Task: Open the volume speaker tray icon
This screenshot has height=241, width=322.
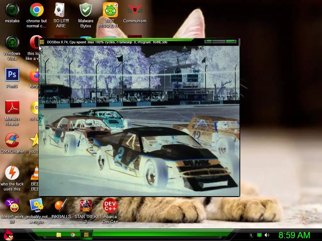Action: (x=267, y=235)
